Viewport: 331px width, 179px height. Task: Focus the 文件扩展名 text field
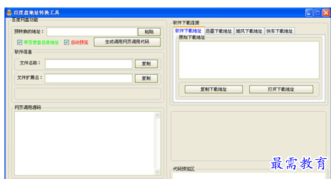coord(89,79)
